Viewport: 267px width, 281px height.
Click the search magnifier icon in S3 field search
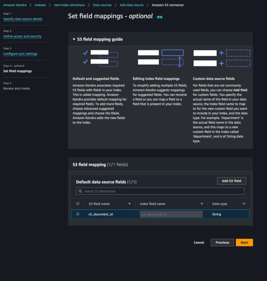(80, 191)
